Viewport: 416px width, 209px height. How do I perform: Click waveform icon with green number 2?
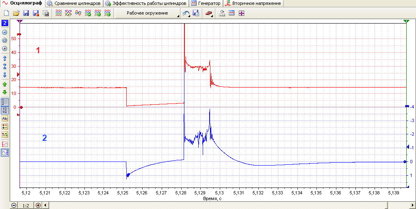[107, 13]
